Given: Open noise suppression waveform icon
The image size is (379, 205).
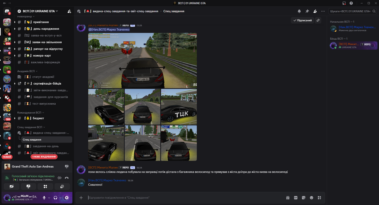Looking at the screenshot, I should click(x=60, y=178).
